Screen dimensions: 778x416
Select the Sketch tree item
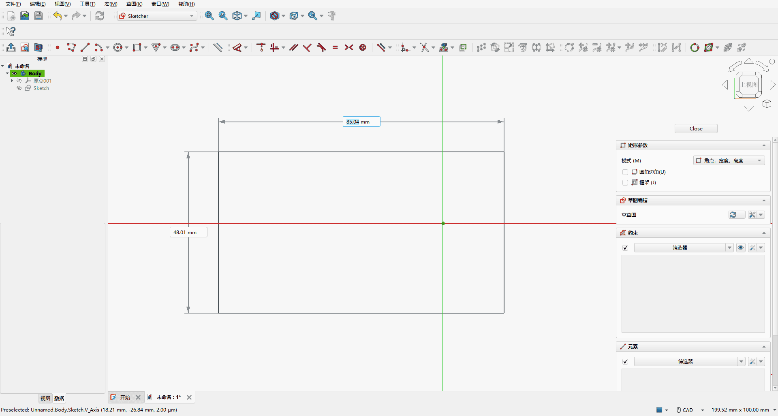pyautogui.click(x=41, y=88)
